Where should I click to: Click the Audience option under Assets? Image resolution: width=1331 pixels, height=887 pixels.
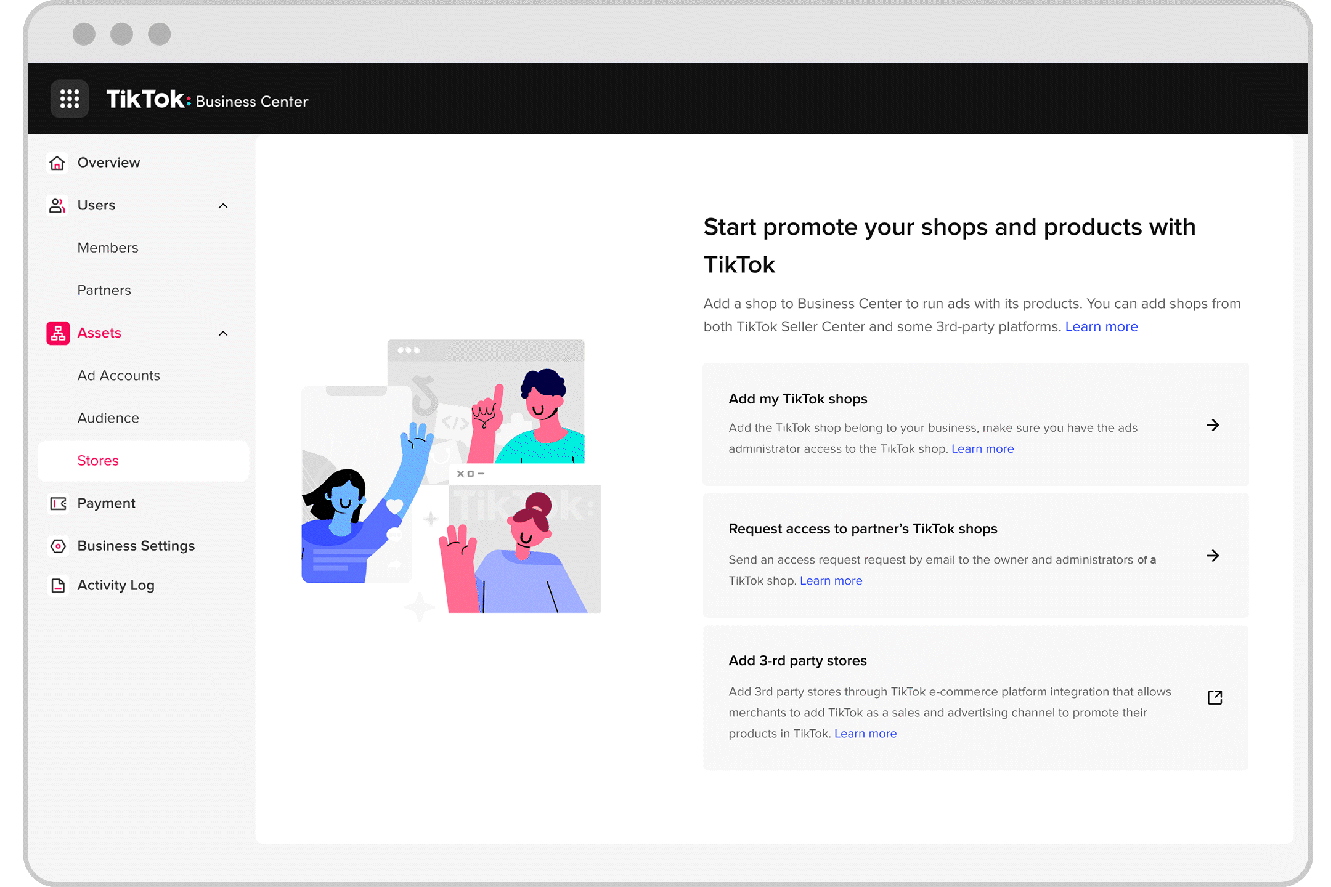(107, 417)
